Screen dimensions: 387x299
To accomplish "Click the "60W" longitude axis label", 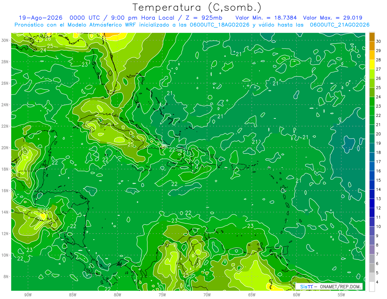I will (x=297, y=295).
